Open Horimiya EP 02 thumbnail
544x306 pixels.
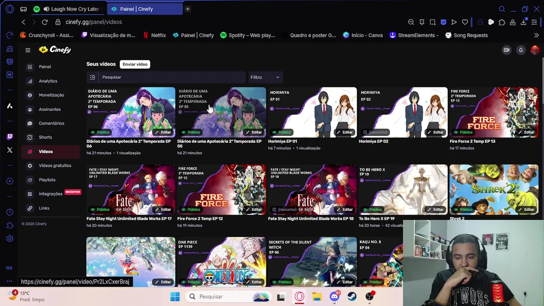[403, 112]
